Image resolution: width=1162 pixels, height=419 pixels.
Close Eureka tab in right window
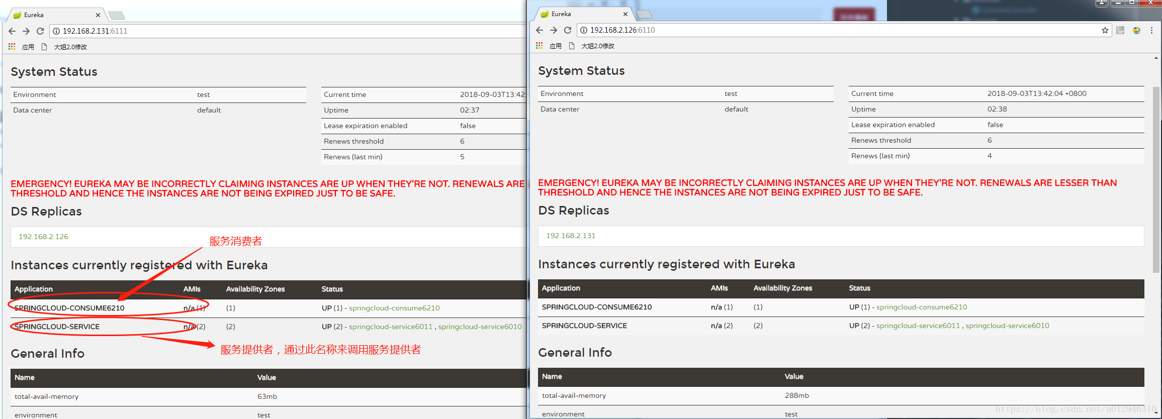[x=625, y=14]
